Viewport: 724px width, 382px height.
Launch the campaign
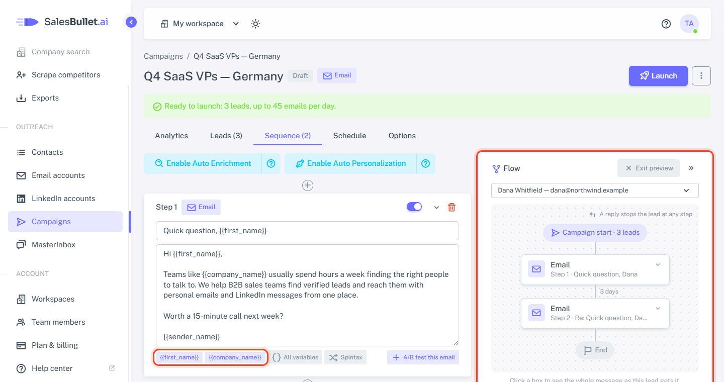[x=658, y=76]
